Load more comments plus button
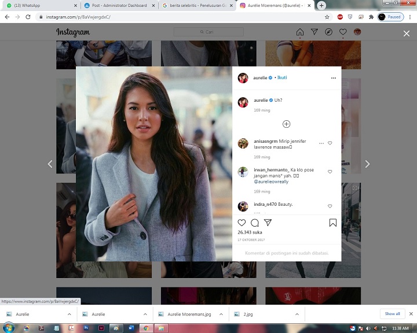417x333 pixels. (x=286, y=124)
